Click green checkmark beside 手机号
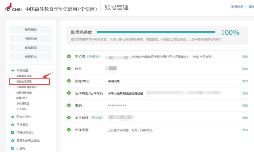254x152 pixels. [69, 57]
